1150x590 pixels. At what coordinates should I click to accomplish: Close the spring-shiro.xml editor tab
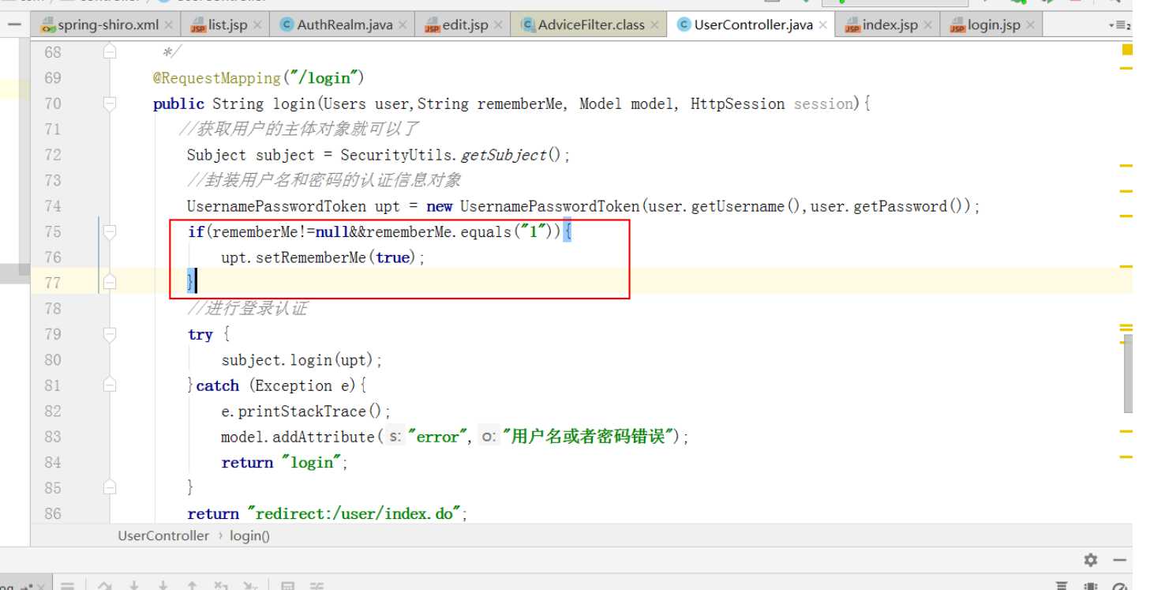pyautogui.click(x=169, y=25)
